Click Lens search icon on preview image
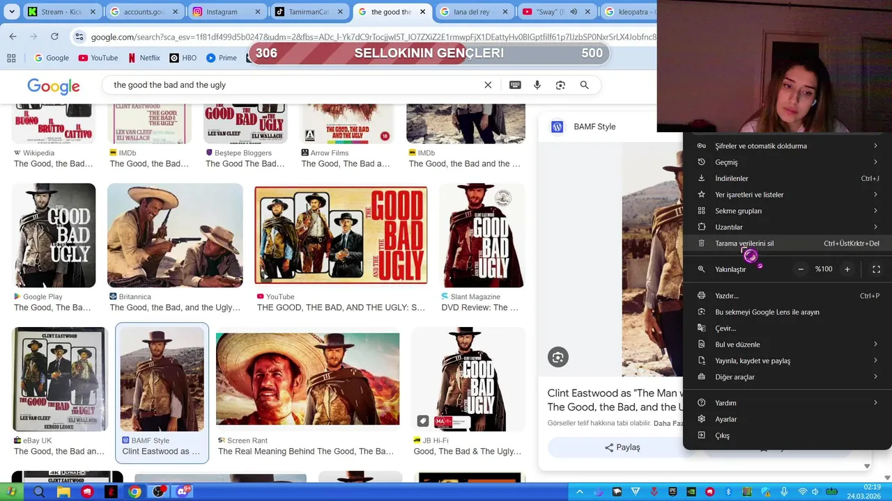The height and width of the screenshot is (501, 892). coord(558,357)
